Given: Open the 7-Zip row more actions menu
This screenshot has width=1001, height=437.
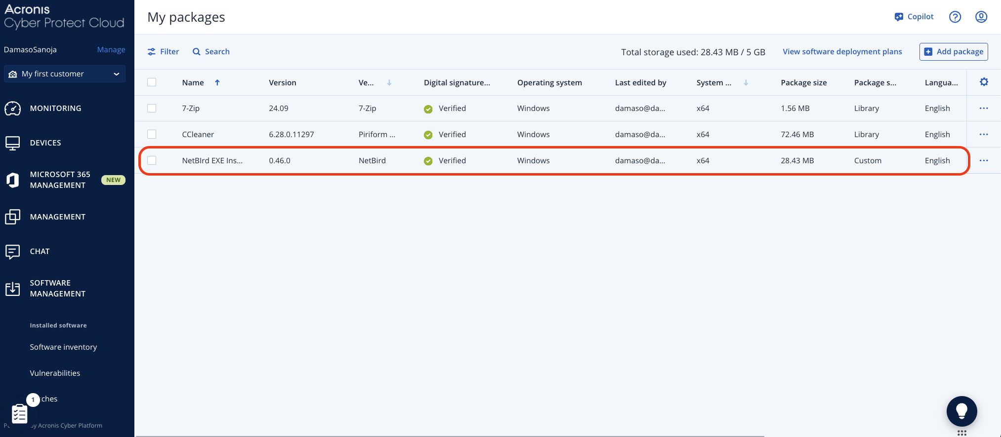Looking at the screenshot, I should click(x=984, y=109).
